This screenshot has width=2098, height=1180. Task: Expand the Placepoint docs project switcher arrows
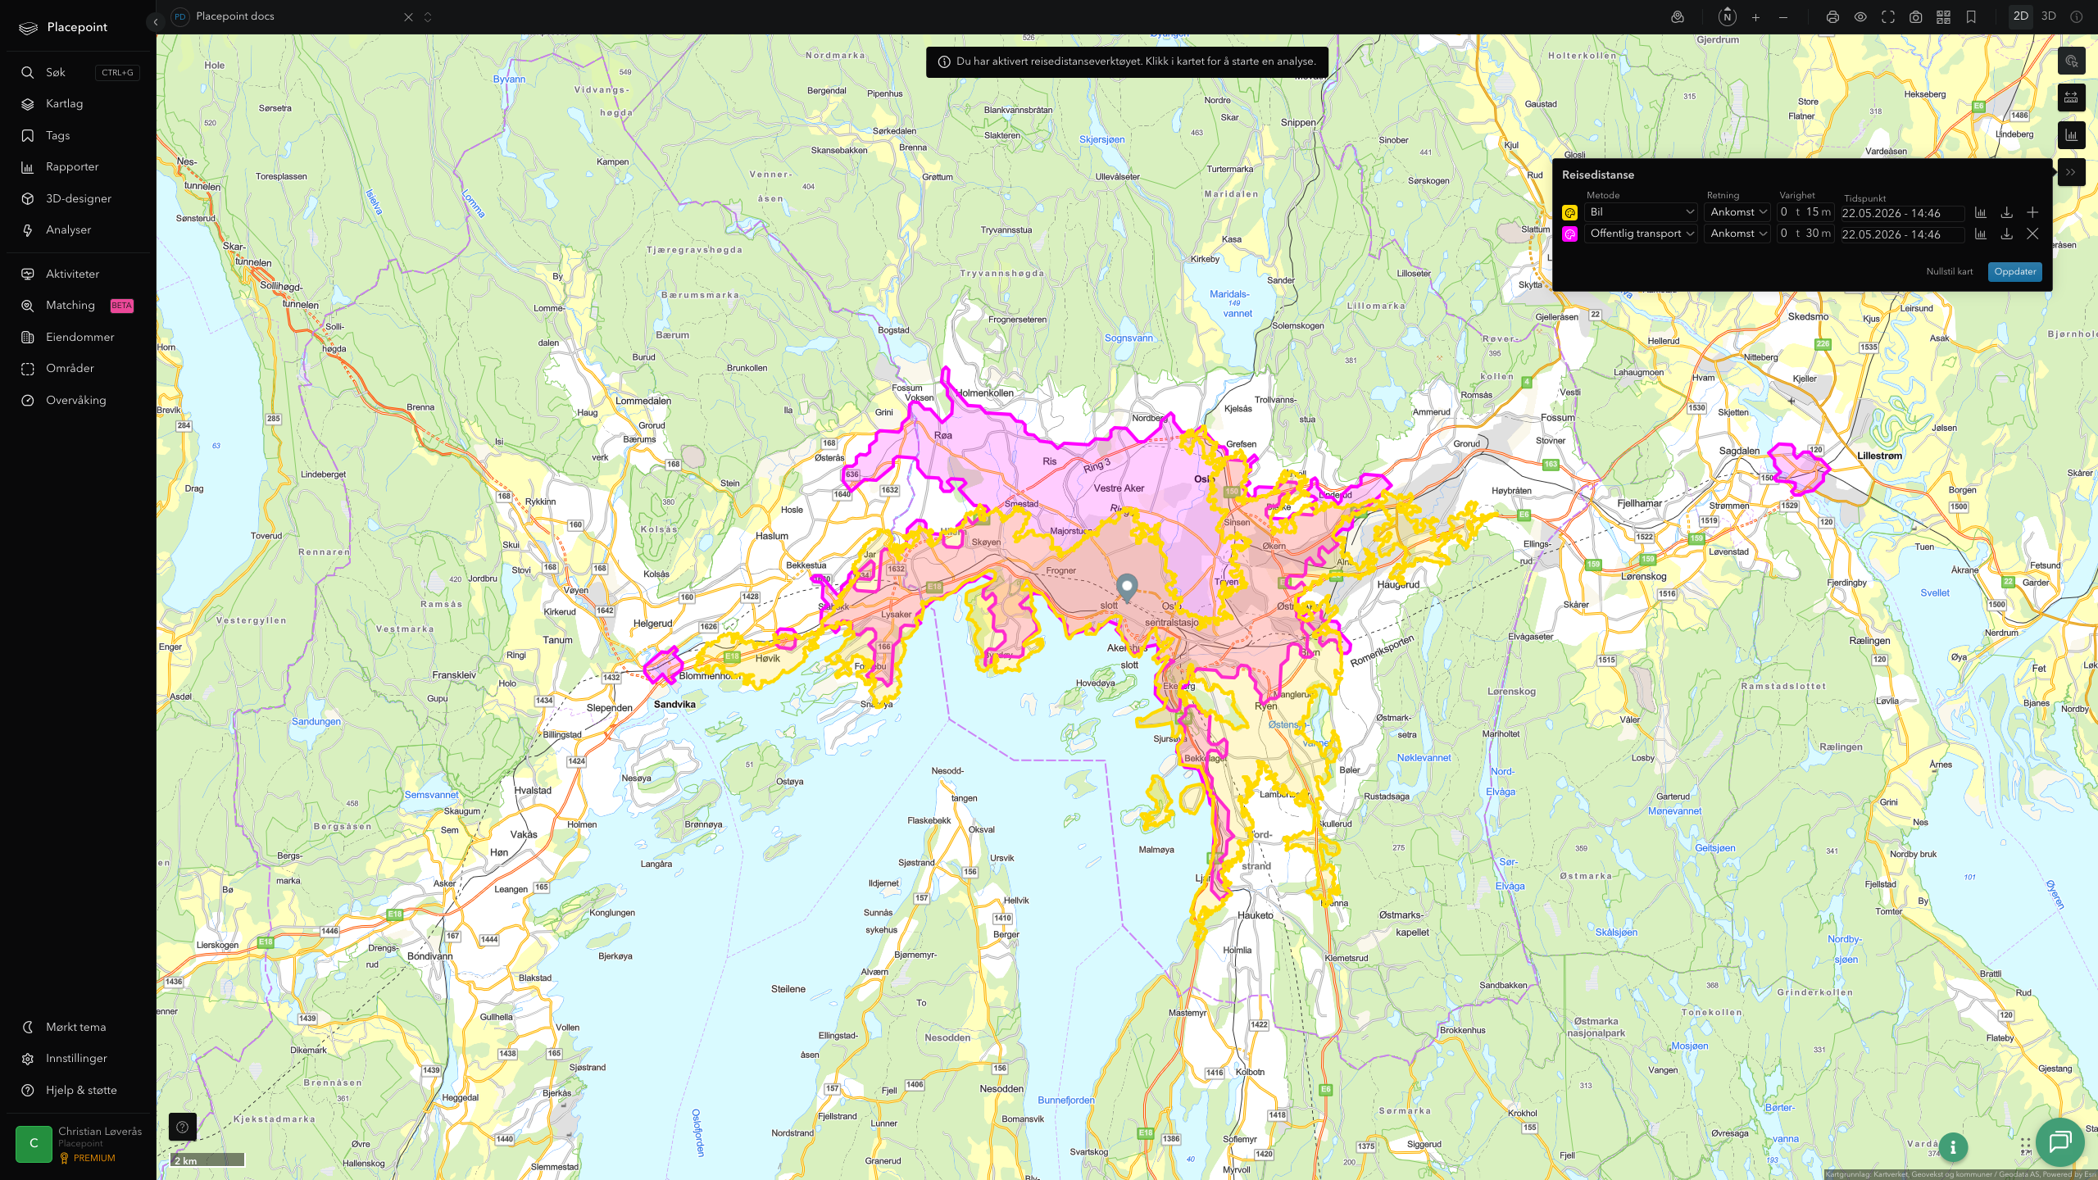click(428, 17)
